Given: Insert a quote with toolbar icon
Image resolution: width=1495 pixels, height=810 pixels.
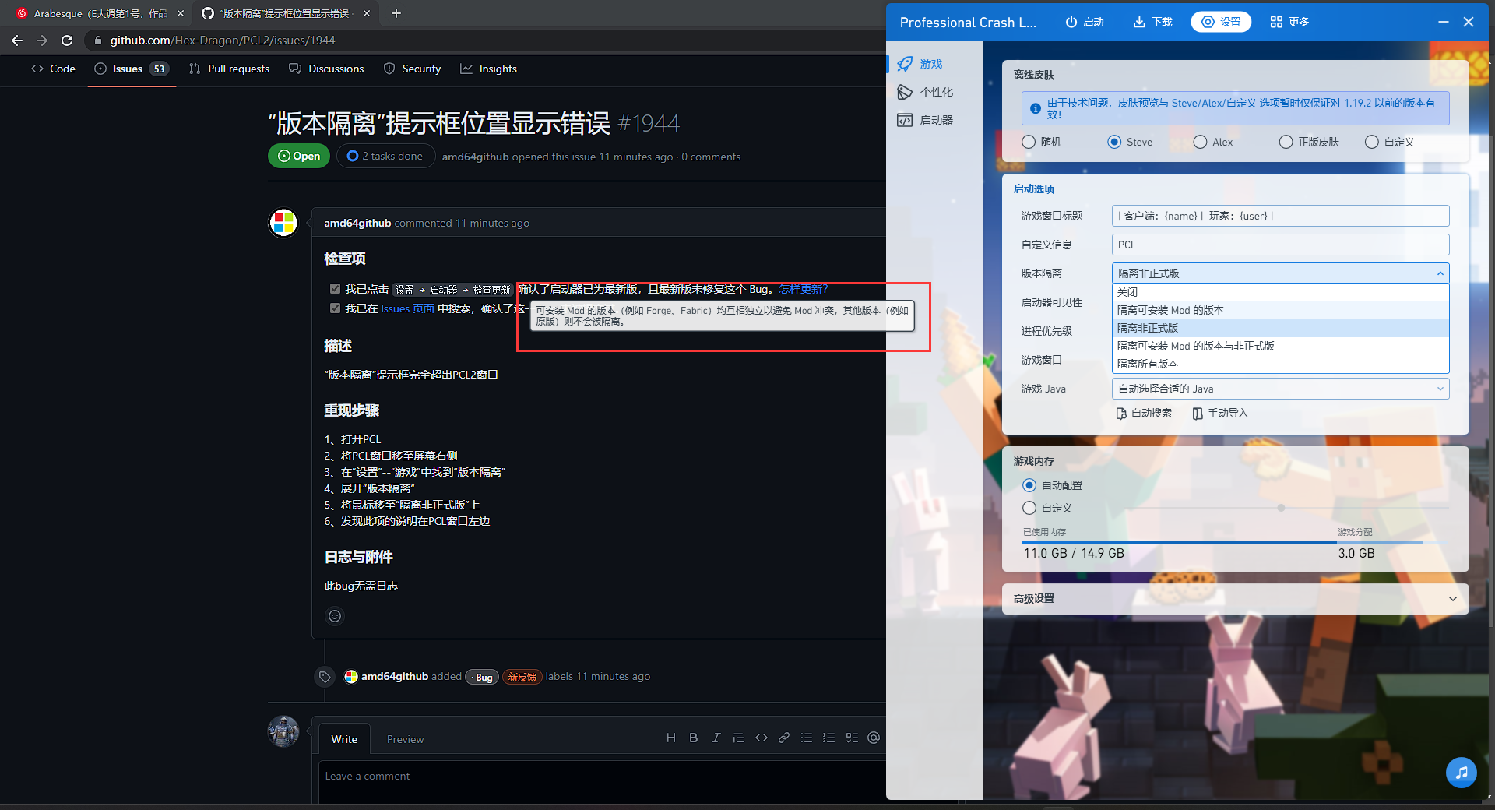Looking at the screenshot, I should click(738, 738).
